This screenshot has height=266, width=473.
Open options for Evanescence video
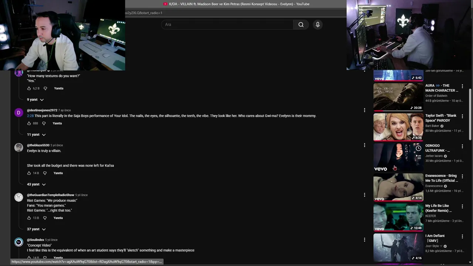tap(462, 176)
